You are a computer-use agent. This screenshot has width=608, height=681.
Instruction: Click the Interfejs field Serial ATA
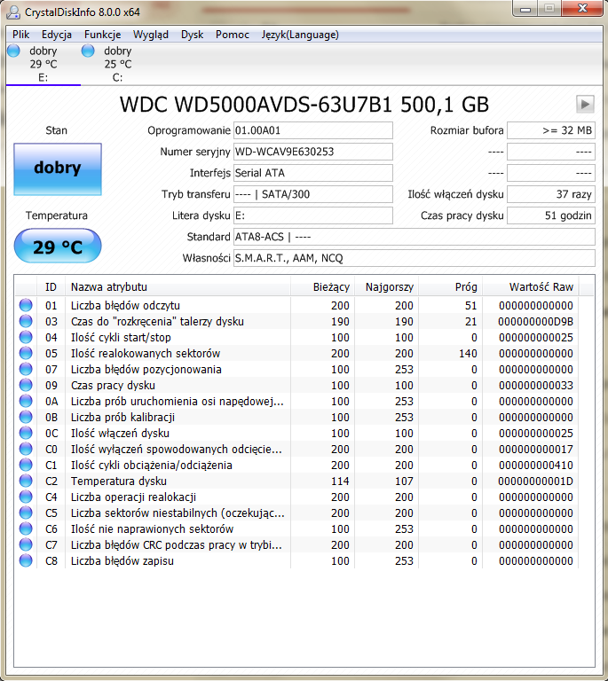pos(313,173)
